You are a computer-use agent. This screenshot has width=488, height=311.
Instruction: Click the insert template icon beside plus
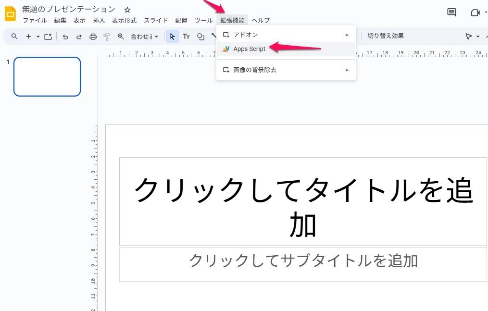point(48,37)
